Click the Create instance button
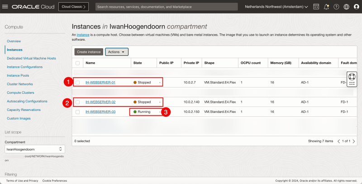This screenshot has height=184, width=362. point(89,52)
